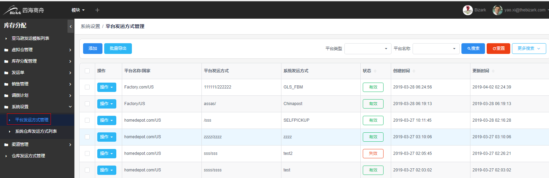Viewport: 549px width, 178px height.
Task: Click the 系统设置 breadcrumb link
Action: (90, 26)
